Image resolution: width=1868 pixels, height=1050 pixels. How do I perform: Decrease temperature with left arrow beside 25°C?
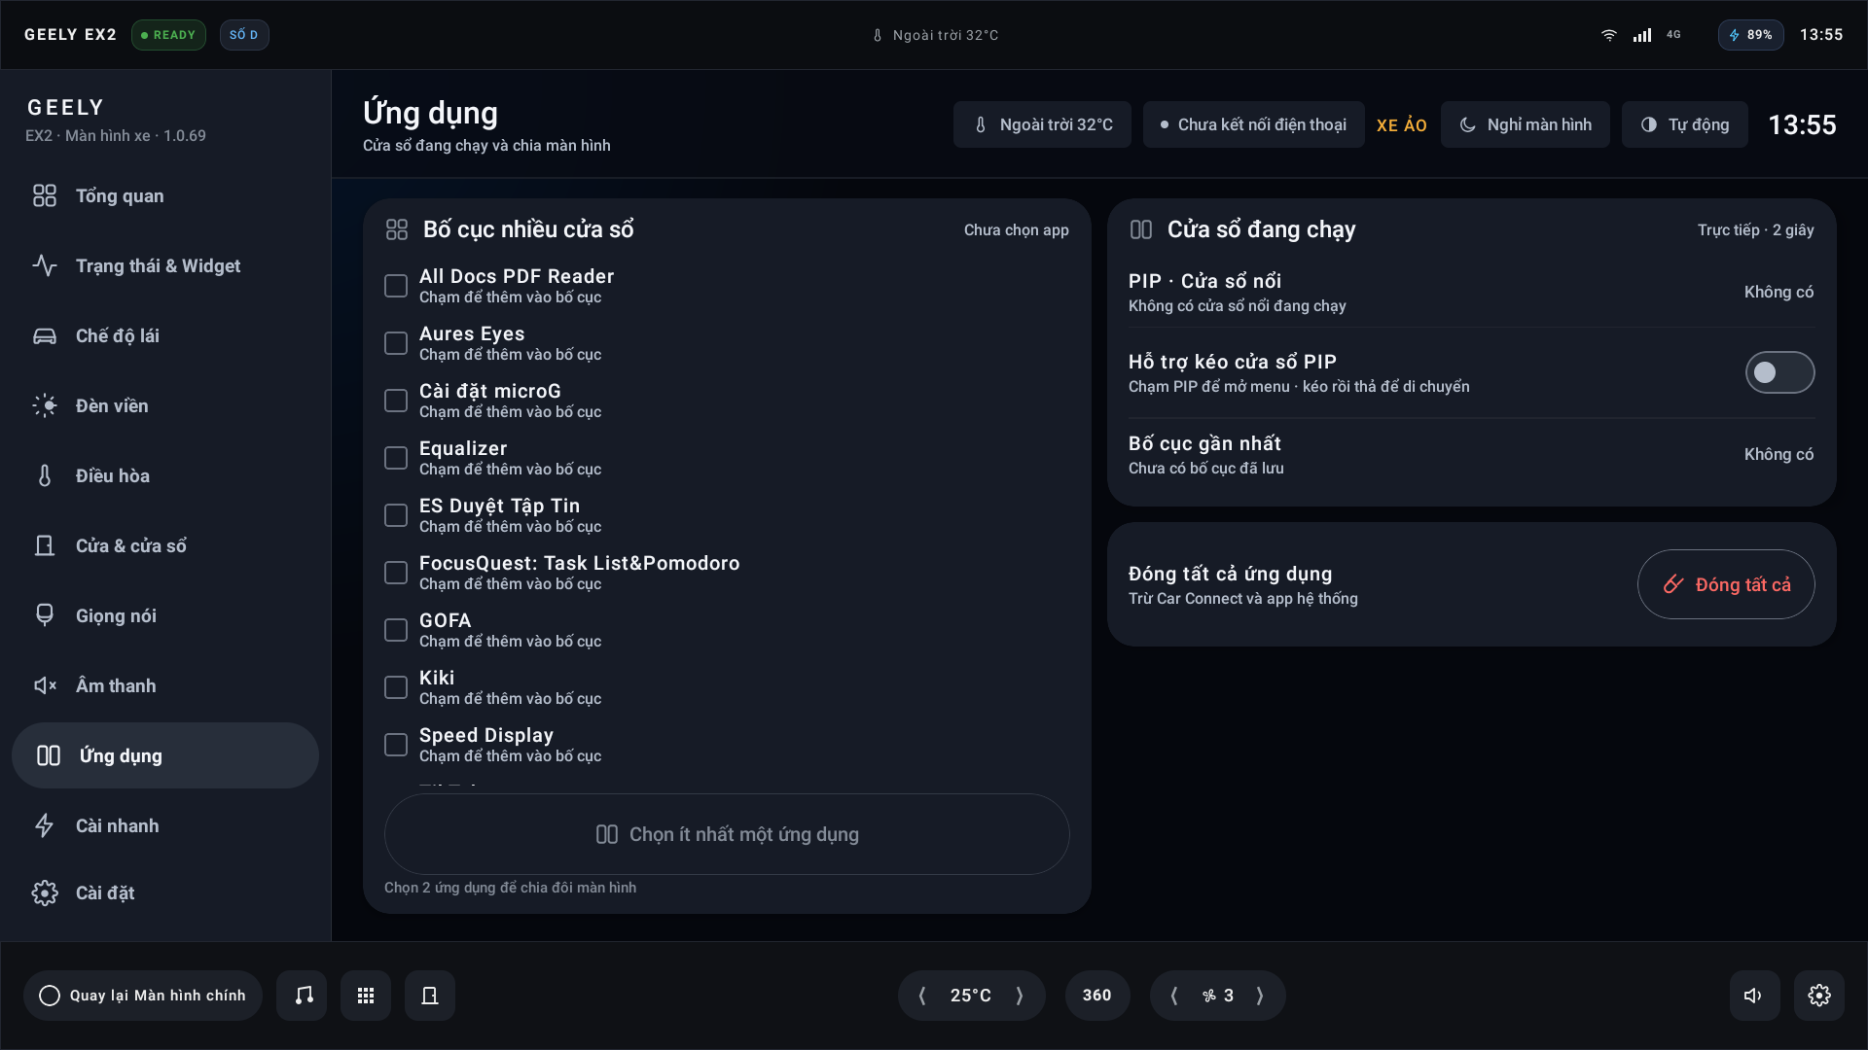click(x=922, y=995)
